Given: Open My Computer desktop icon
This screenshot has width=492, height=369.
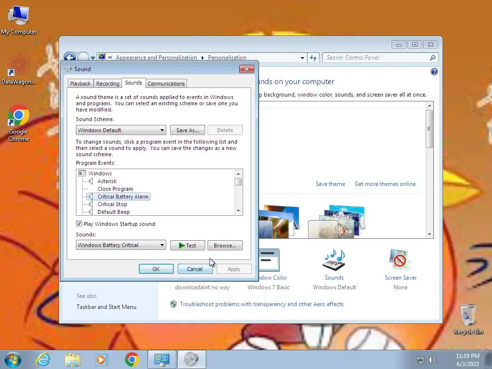Looking at the screenshot, I should tap(19, 20).
